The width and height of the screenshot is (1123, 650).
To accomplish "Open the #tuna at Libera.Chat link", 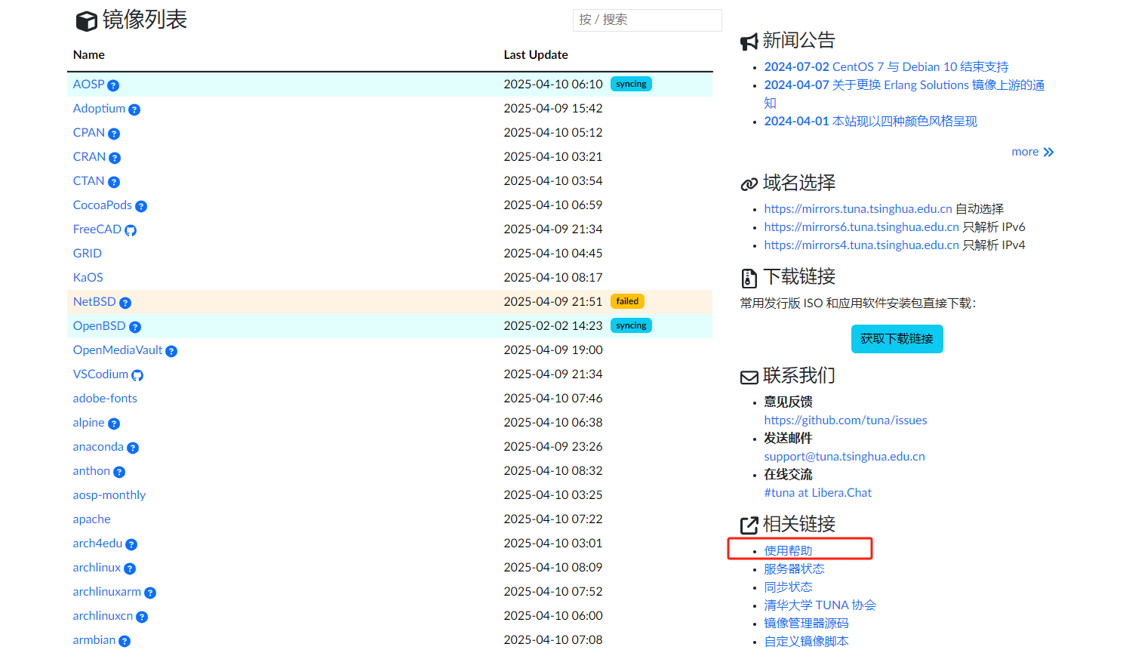I will click(817, 492).
